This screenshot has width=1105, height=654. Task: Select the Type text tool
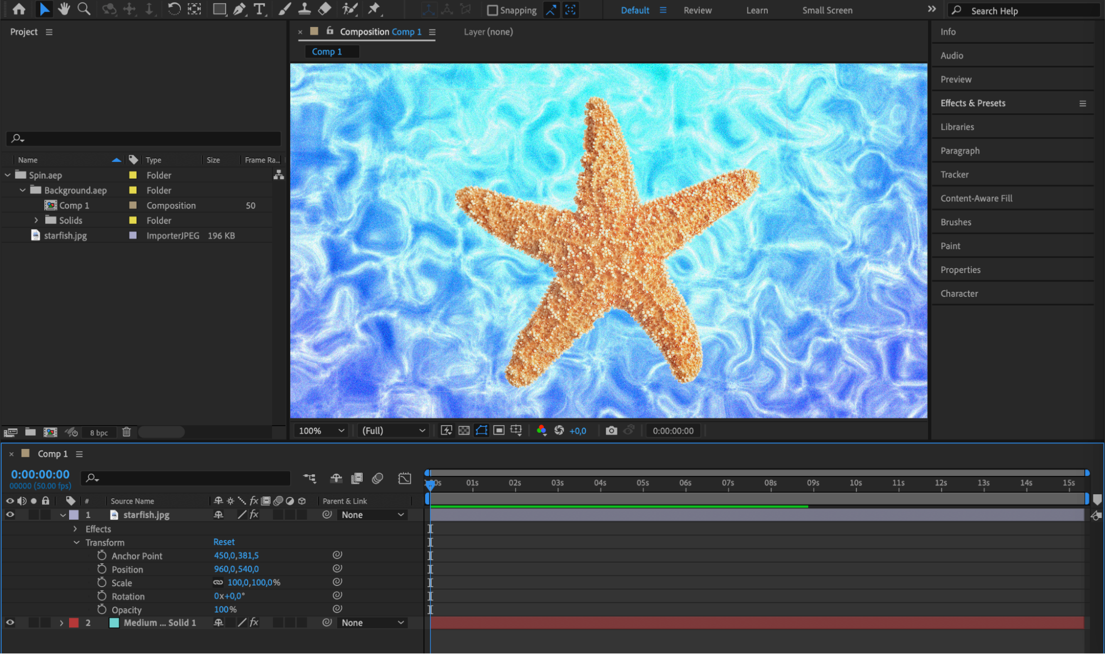[259, 9]
